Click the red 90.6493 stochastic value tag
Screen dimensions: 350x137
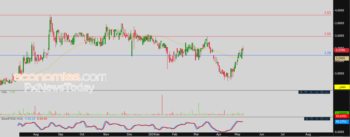coord(342,116)
